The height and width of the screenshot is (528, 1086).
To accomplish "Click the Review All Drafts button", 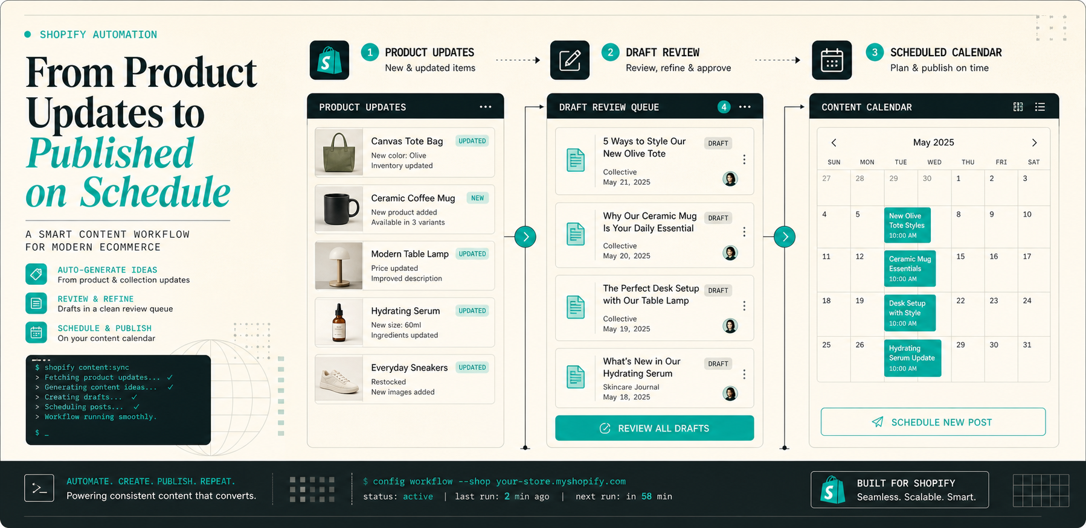I will (x=654, y=428).
